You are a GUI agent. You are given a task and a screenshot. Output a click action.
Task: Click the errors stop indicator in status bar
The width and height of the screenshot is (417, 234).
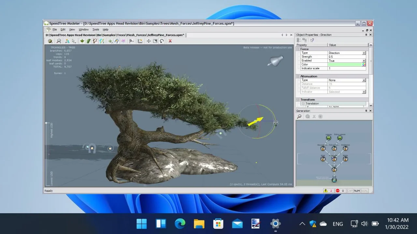coord(340,191)
